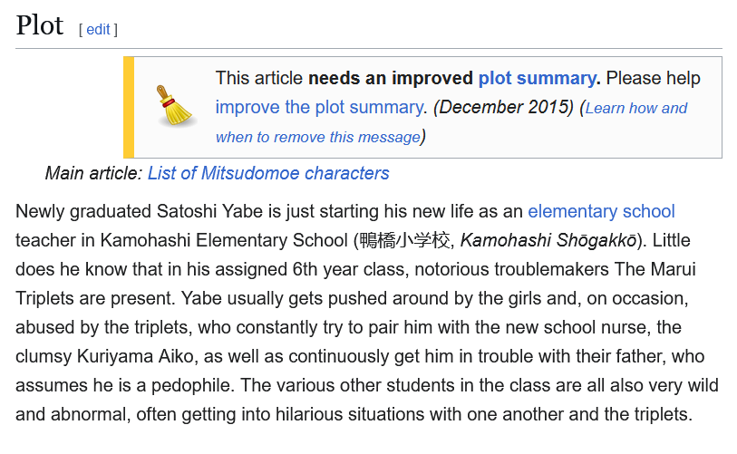The height and width of the screenshot is (454, 737).
Task: Select the "(December 2015)" date in the notice
Action: coord(503,107)
